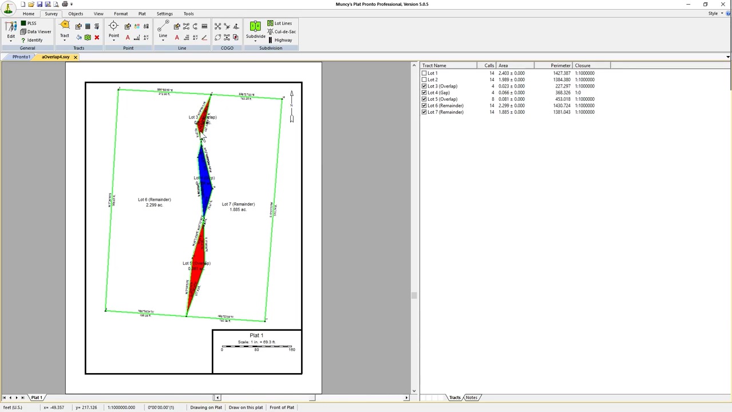This screenshot has width=732, height=412.
Task: Select the Highway tool
Action: [280, 40]
